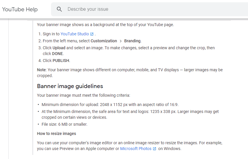248x159 pixels.
Task: Click the bold 'Note' label
Action: [x=41, y=70]
